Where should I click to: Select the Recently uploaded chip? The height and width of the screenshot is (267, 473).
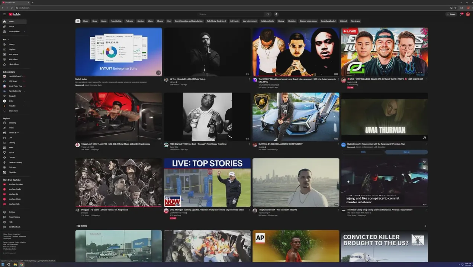click(x=328, y=21)
